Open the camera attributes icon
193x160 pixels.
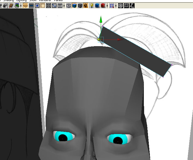click(5, 6)
